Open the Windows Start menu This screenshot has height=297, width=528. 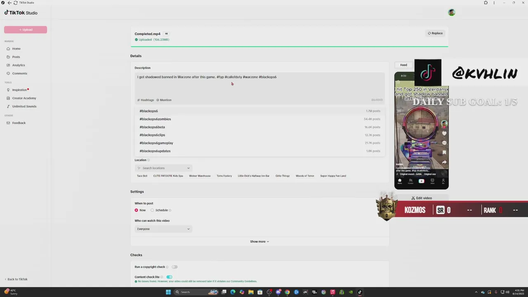(x=168, y=292)
